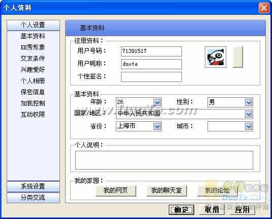
Task: Click the panda avatar picture
Action: point(216,57)
